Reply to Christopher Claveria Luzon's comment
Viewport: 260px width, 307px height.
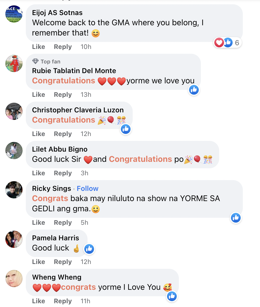tap(63, 134)
